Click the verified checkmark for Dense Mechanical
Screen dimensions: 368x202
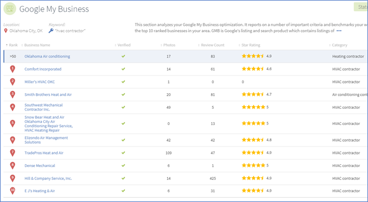pos(123,165)
